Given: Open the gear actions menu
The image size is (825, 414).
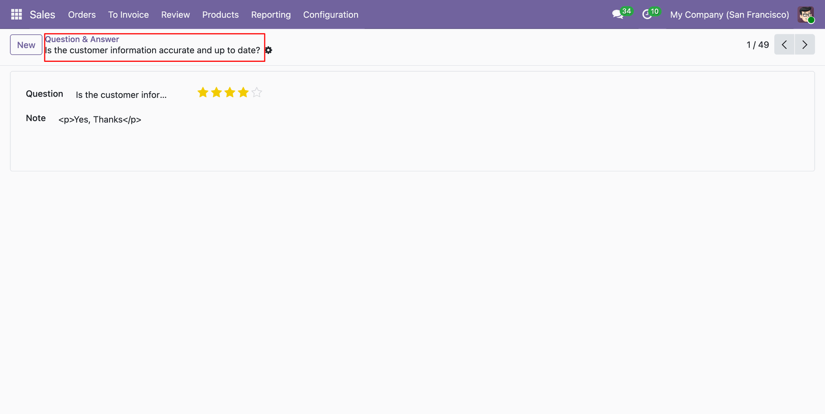Looking at the screenshot, I should 269,50.
